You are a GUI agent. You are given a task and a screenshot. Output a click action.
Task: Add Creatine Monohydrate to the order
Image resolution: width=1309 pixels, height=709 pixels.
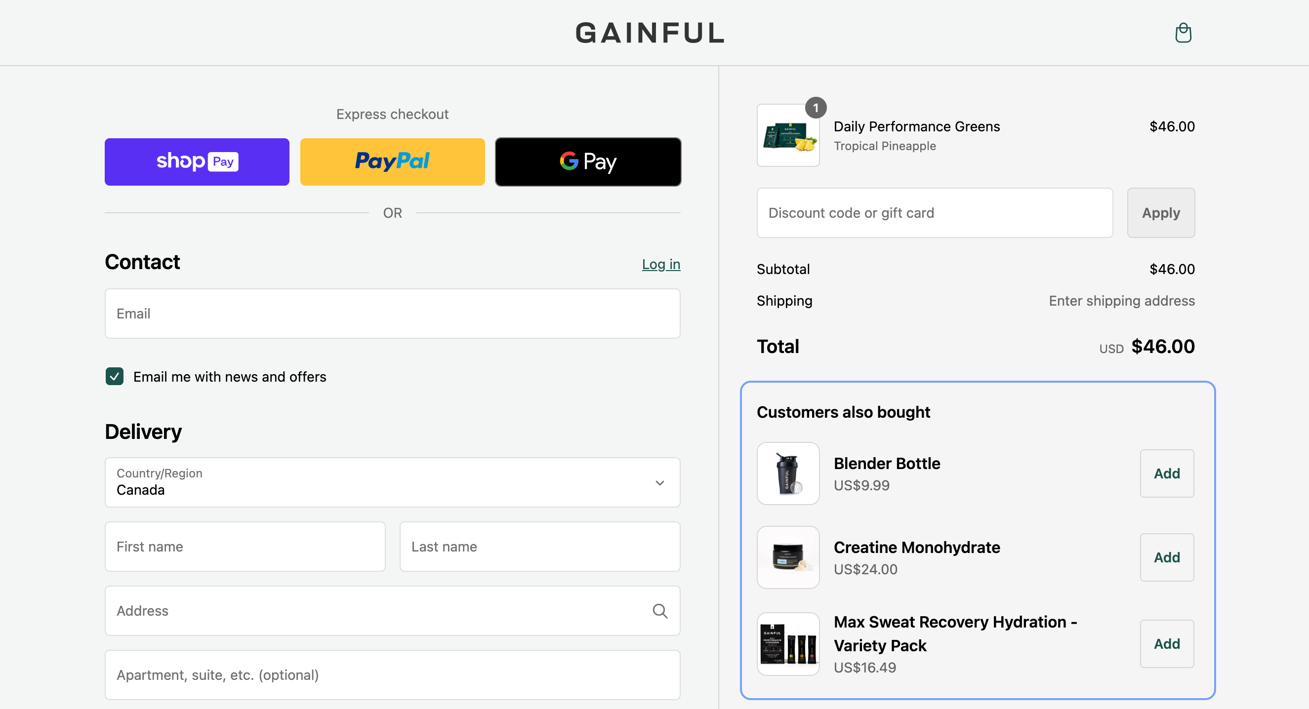1167,557
